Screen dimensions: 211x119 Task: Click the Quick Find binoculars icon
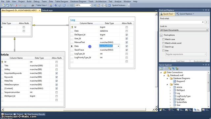[161, 14]
